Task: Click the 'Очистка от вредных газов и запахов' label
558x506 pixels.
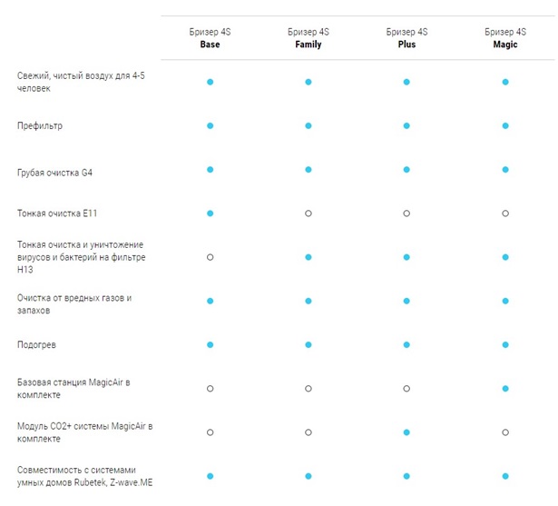Action: coord(74,304)
